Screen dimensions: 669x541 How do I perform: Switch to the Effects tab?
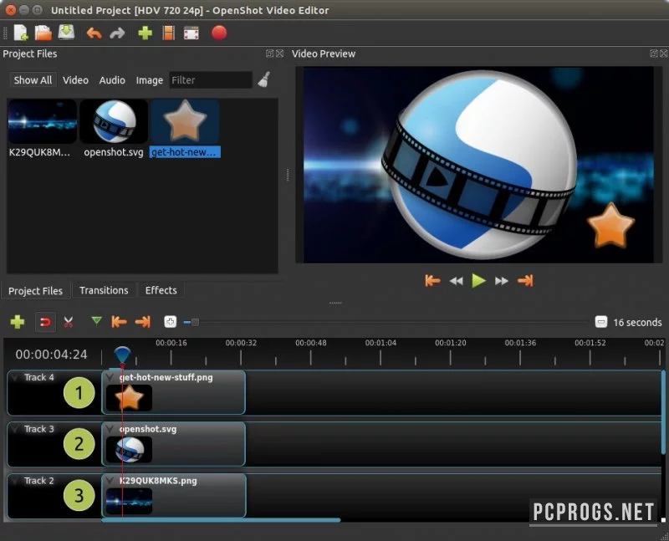click(x=161, y=290)
